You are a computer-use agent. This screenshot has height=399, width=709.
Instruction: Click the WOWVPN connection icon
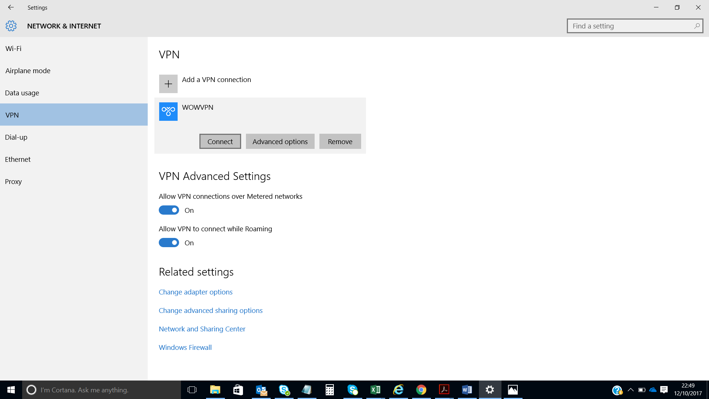click(168, 112)
